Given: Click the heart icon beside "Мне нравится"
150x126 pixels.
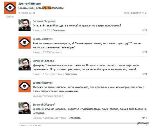Looking at the screenshot, I should click(x=143, y=13).
